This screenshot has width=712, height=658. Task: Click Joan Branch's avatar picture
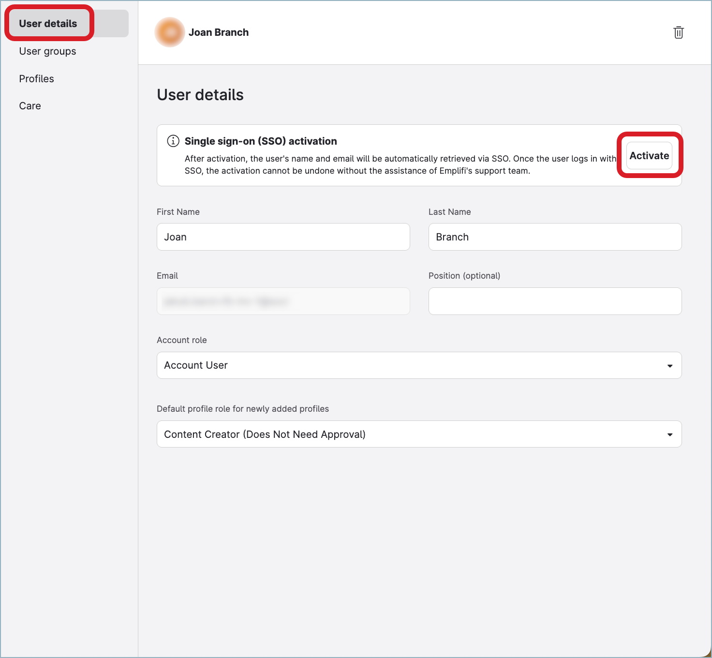[170, 32]
